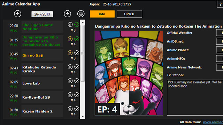223x125 pixels.
Task: Mark Love Lab as watched
Action: point(77,81)
